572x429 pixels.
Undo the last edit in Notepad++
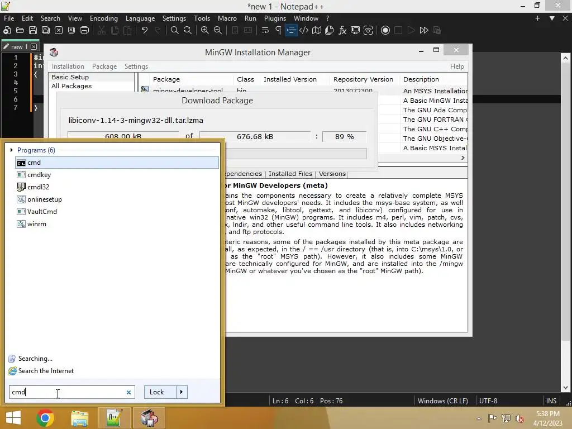click(x=145, y=30)
